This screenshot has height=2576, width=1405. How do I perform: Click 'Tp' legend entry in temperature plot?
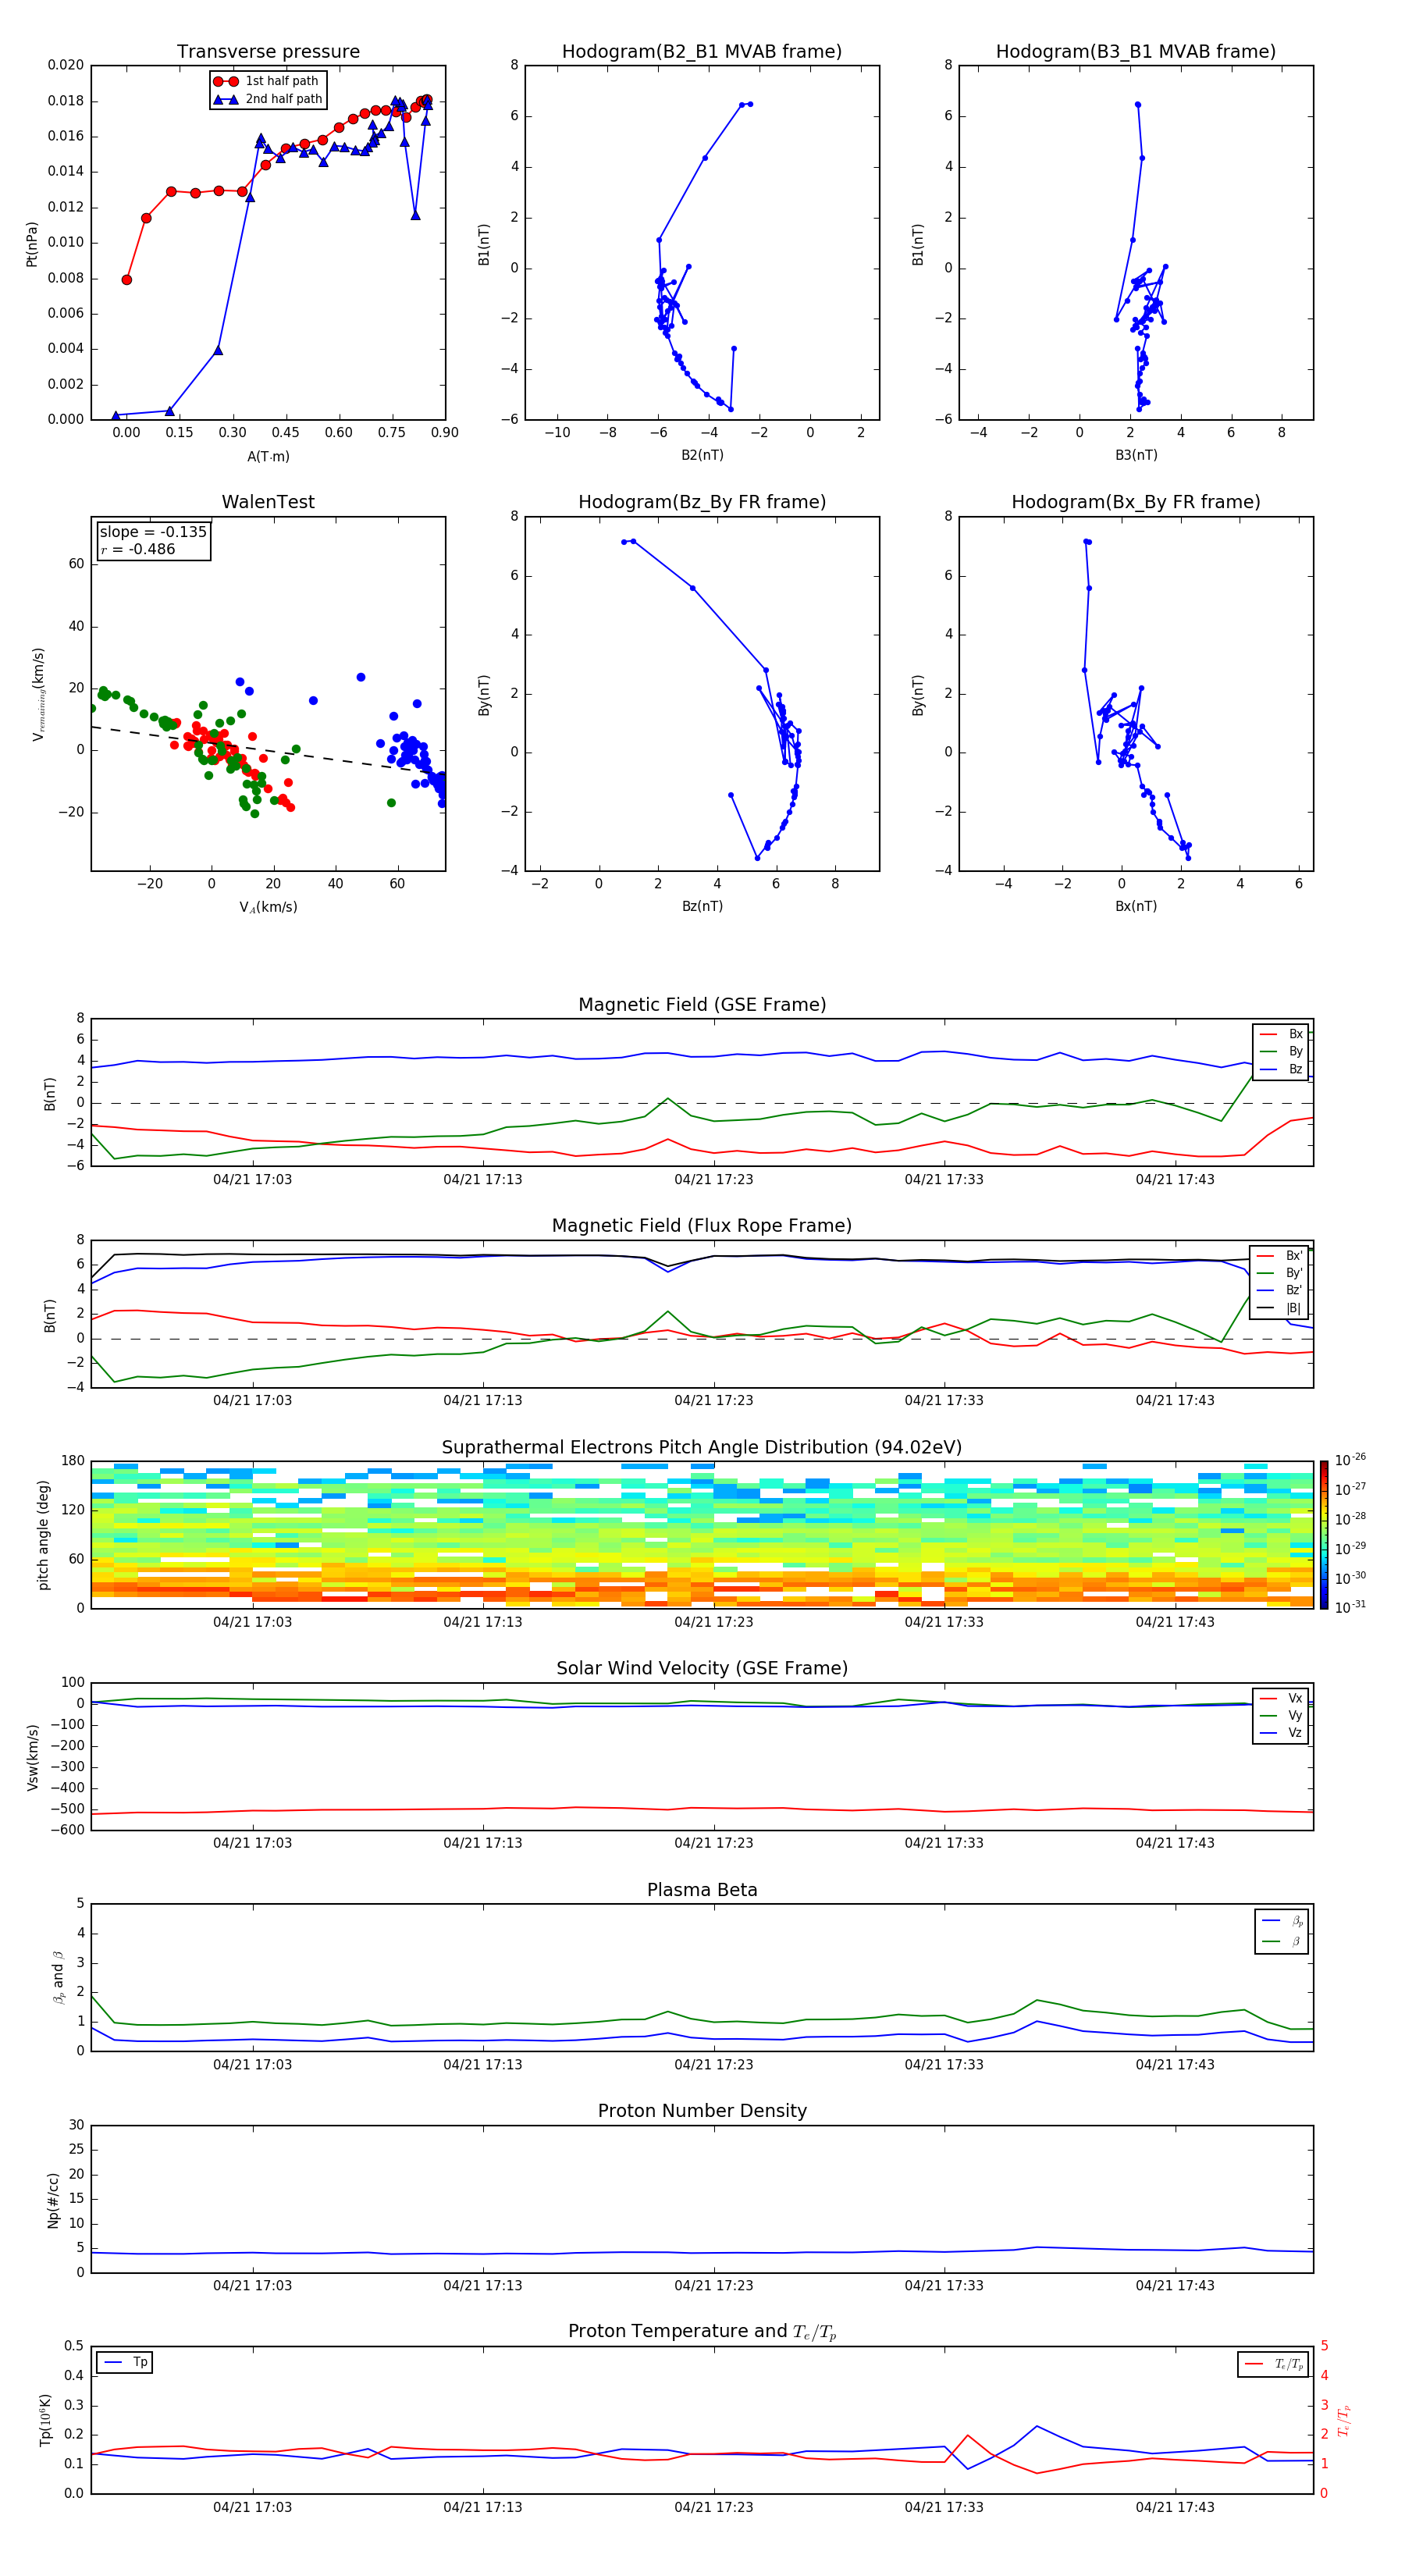point(125,2362)
